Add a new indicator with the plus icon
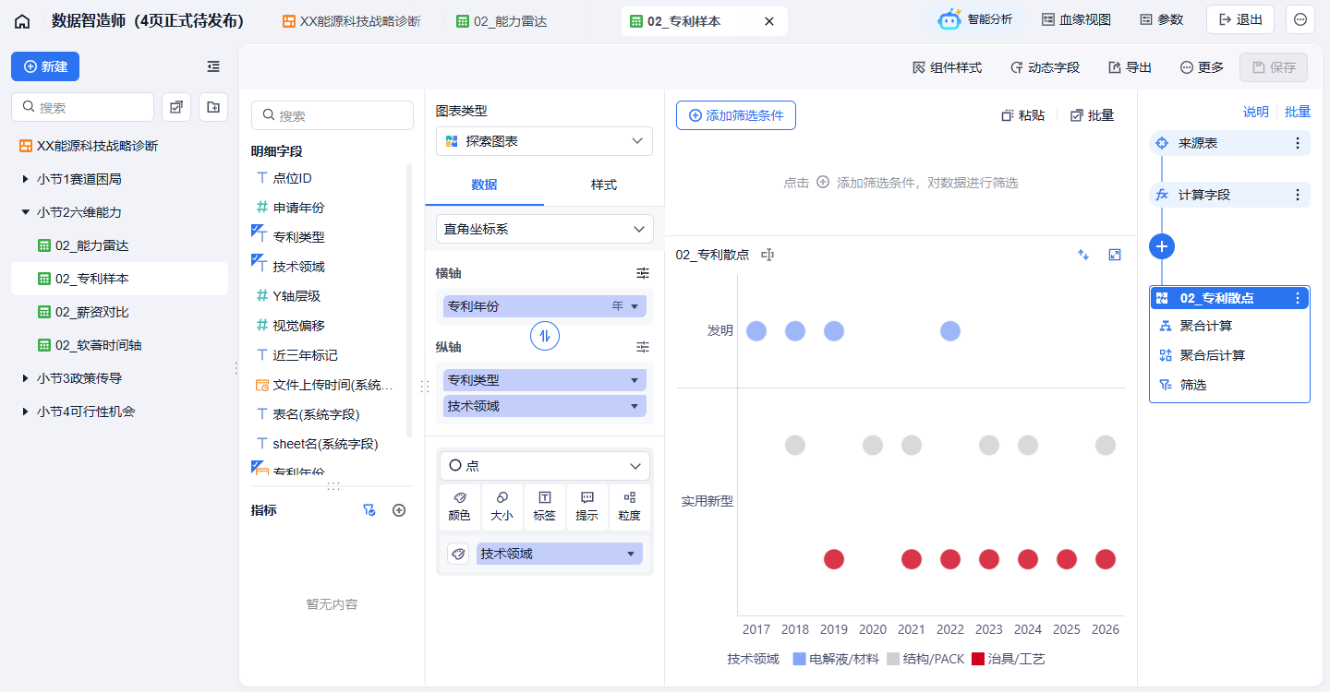1330x692 pixels. pyautogui.click(x=399, y=510)
